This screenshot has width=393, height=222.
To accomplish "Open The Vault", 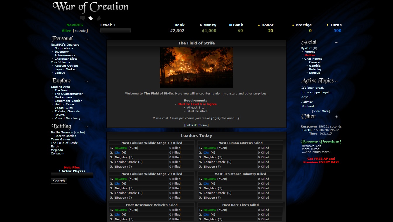I will click(x=62, y=90).
